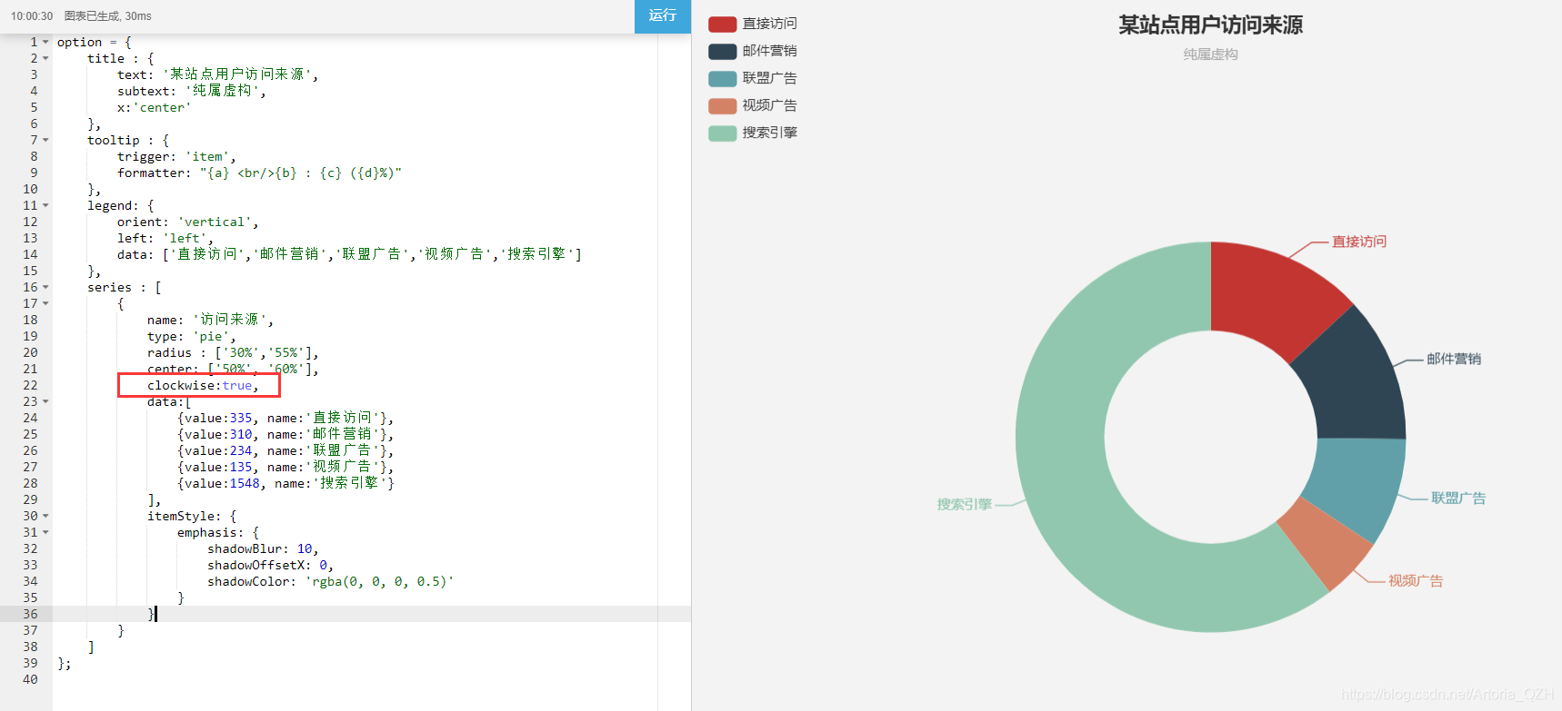Click the name: '访问来源' code line
The height and width of the screenshot is (711, 1562).
tap(210, 320)
